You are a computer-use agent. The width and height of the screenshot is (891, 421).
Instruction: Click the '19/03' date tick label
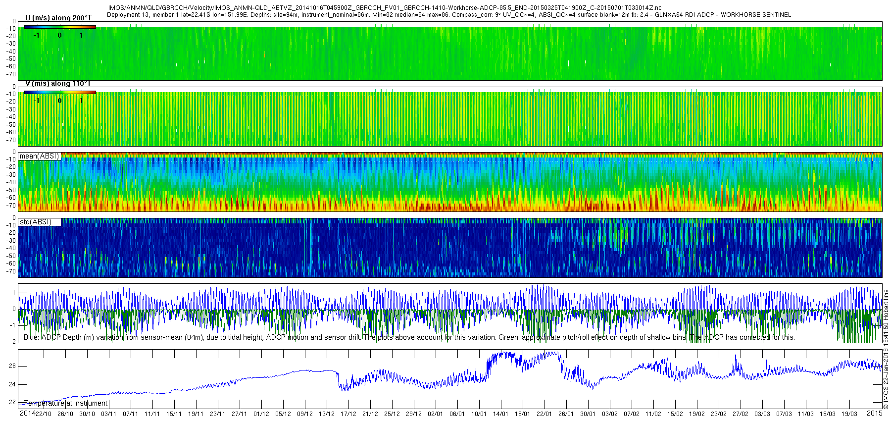coord(849,414)
